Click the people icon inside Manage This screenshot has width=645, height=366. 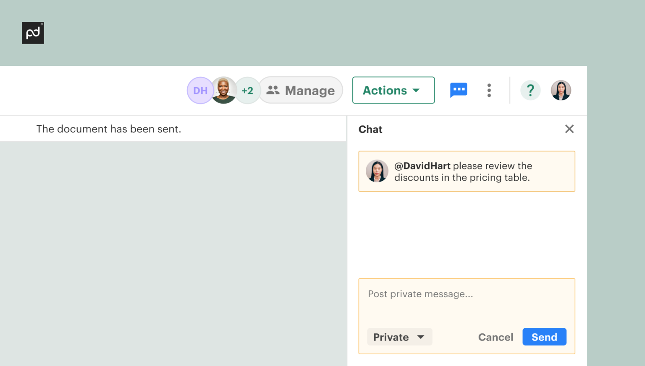tap(273, 90)
